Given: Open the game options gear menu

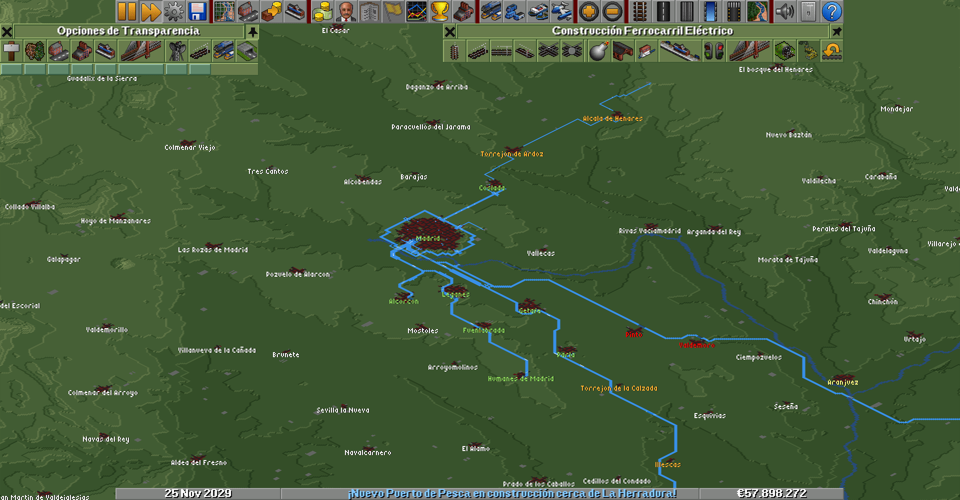Looking at the screenshot, I should click(174, 11).
